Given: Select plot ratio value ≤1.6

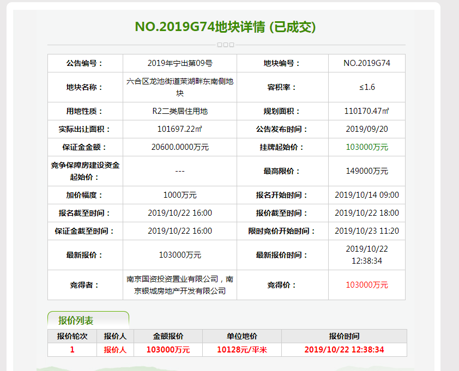Looking at the screenshot, I should [367, 87].
